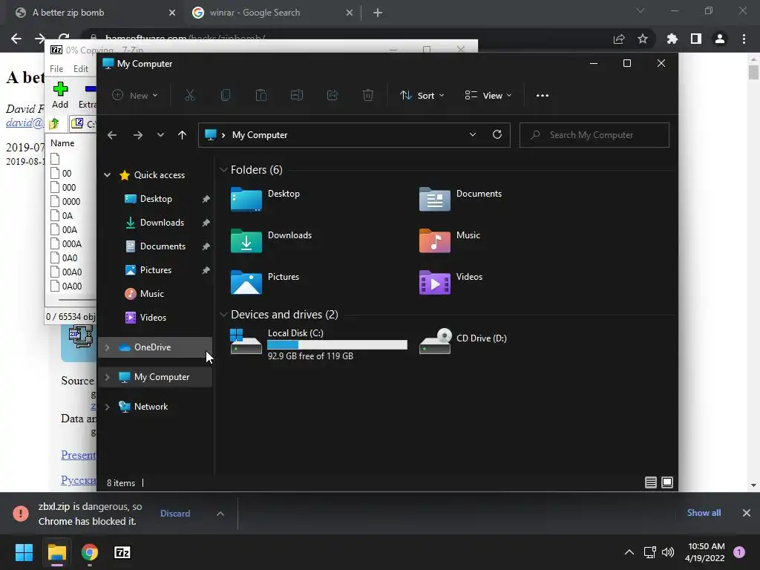Click Discard for the blocked zbxl.zip
The width and height of the screenshot is (760, 570).
(175, 514)
